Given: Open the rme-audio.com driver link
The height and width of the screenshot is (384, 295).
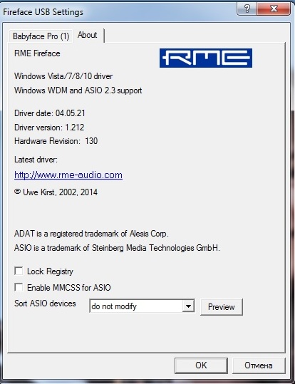Looking at the screenshot, I should 68,175.
